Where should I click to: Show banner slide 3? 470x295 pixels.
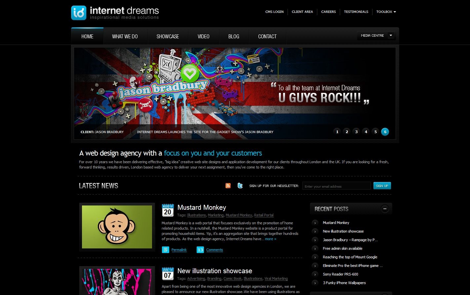point(356,132)
